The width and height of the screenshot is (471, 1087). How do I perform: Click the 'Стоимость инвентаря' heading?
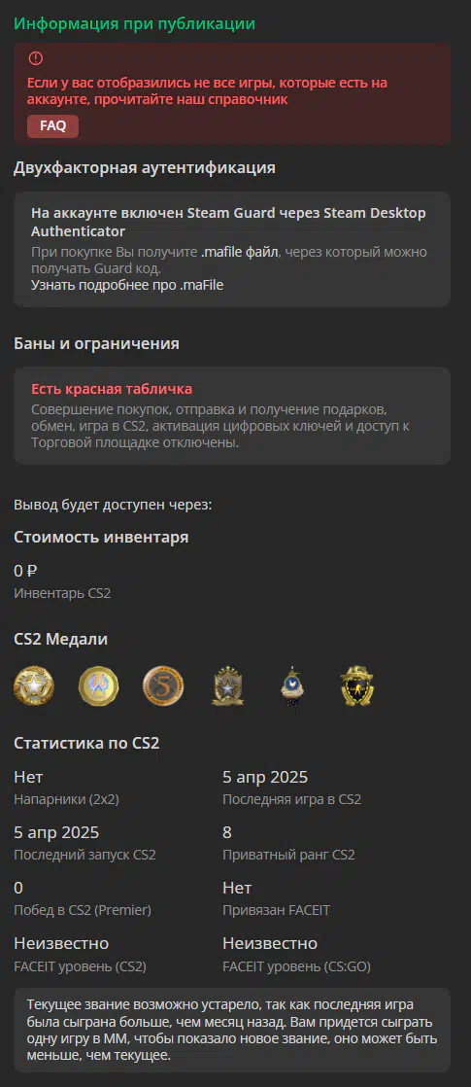pyautogui.click(x=101, y=538)
